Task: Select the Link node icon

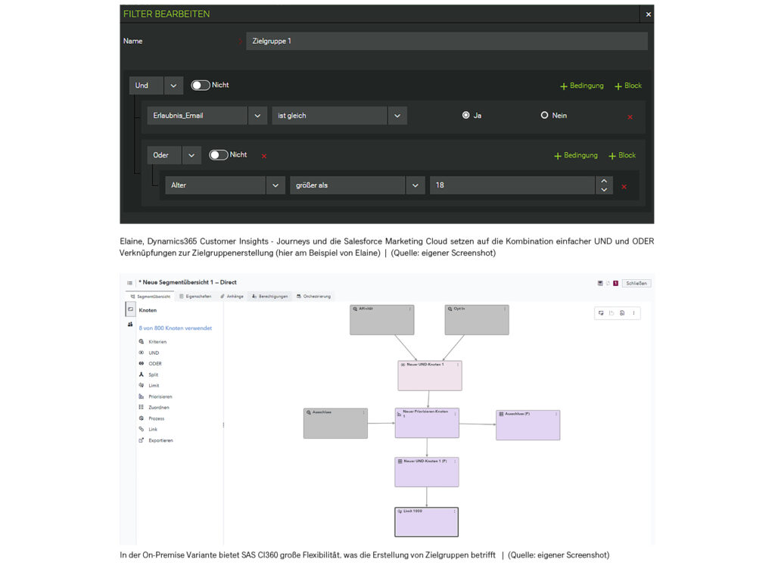Action: [x=142, y=429]
